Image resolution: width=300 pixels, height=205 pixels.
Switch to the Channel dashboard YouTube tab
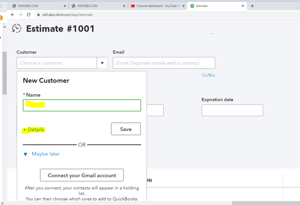pyautogui.click(x=156, y=6)
